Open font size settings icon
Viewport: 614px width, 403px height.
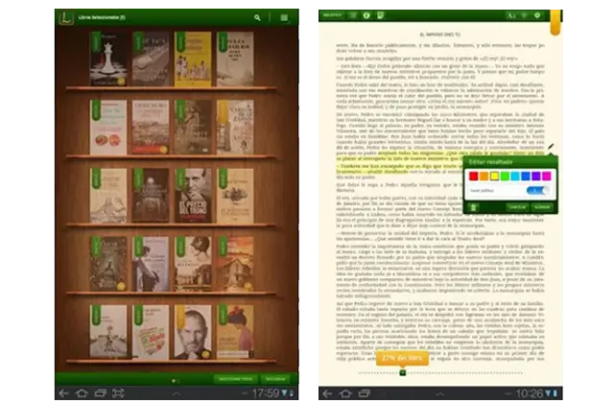click(x=511, y=15)
